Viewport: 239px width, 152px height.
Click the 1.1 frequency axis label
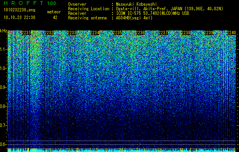pos(3,49)
